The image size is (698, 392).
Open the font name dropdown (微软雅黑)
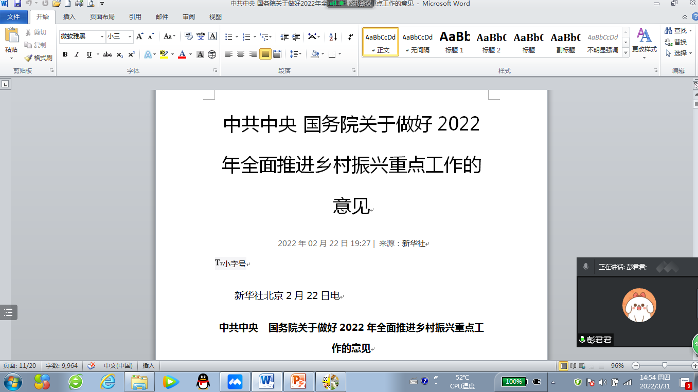tap(102, 37)
